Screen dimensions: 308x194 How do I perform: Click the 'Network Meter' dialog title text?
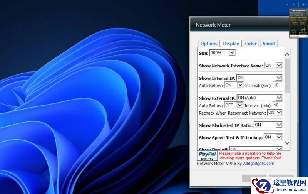click(x=213, y=25)
